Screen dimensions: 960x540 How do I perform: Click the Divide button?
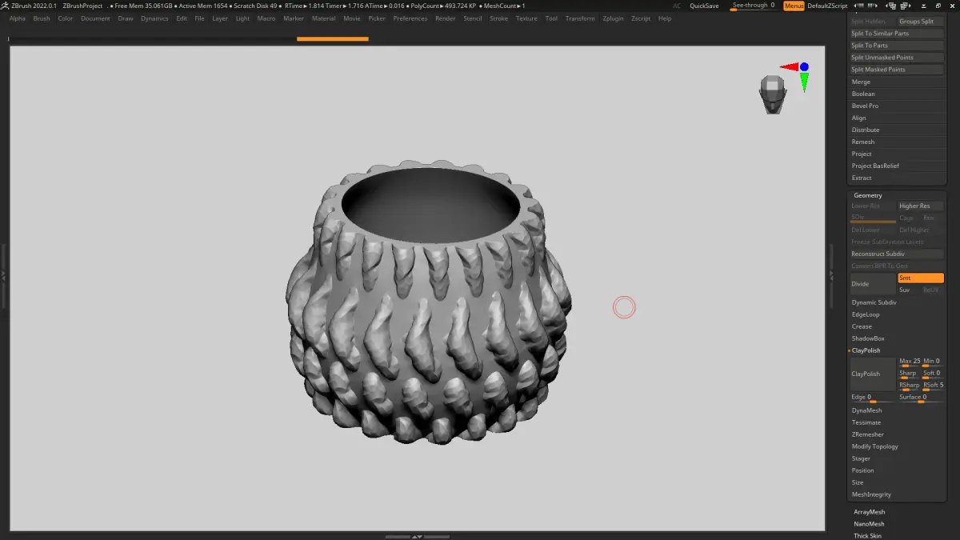(873, 284)
